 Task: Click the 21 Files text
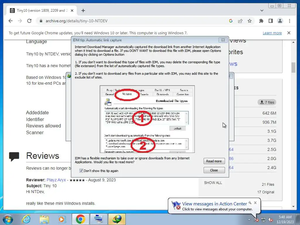[x=268, y=185]
